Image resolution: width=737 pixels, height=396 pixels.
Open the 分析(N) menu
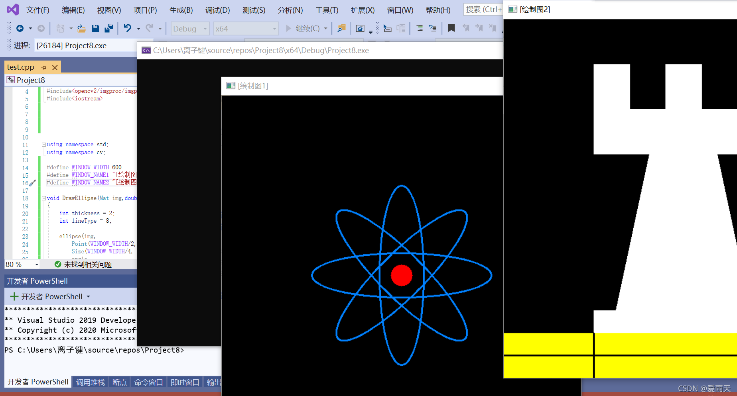tap(290, 10)
